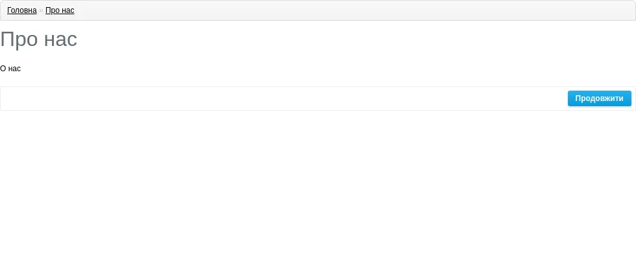Click the gray breadcrumb bar background

pyautogui.click(x=324, y=10)
